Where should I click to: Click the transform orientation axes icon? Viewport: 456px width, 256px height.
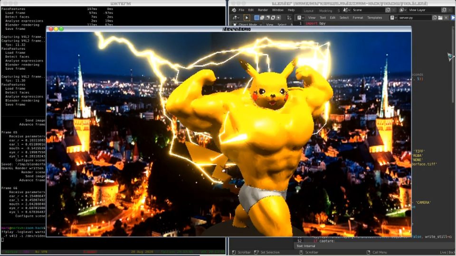coord(289,18)
